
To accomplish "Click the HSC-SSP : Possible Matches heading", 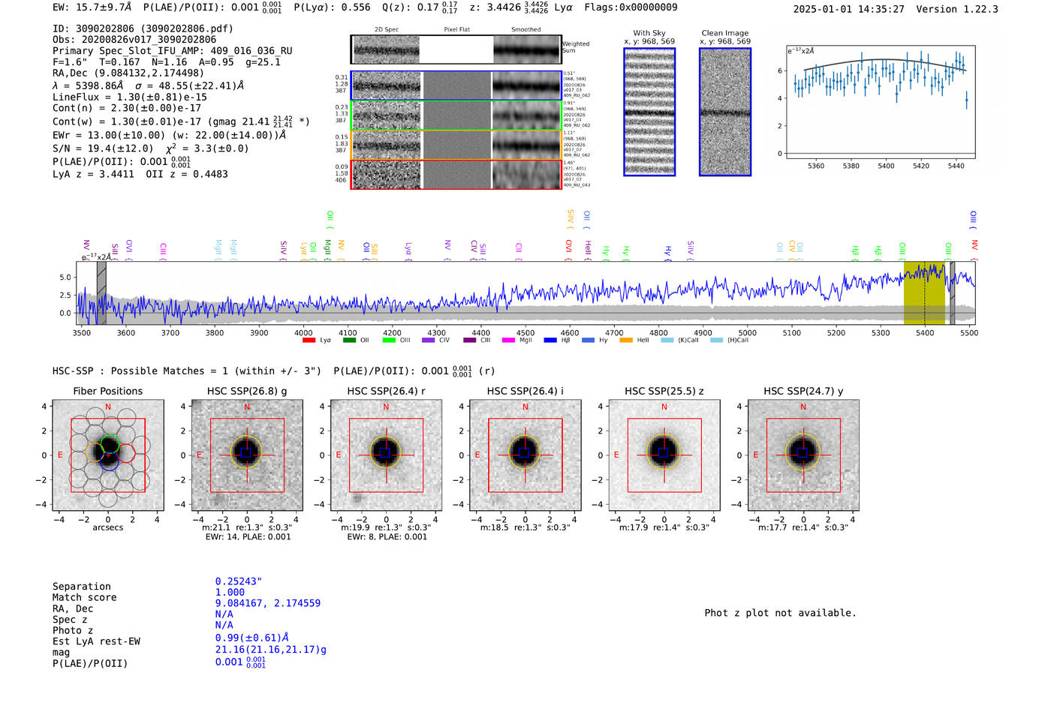I will 188,371.
